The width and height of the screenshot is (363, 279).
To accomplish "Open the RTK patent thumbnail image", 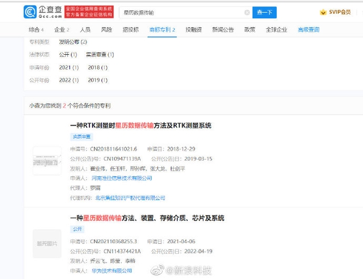I will coord(47,160).
